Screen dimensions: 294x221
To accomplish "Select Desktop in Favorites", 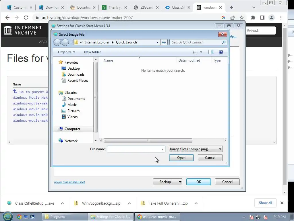I will click(x=73, y=68).
